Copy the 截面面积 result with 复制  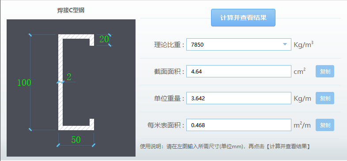tap(324, 71)
